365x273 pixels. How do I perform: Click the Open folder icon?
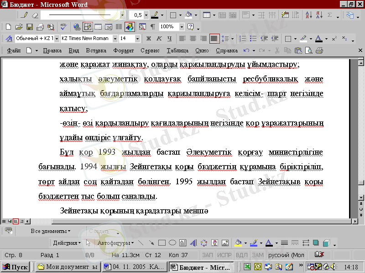tap(18, 27)
